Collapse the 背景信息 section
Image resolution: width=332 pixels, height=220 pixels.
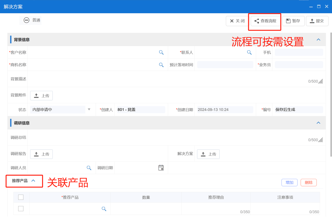click(318, 39)
